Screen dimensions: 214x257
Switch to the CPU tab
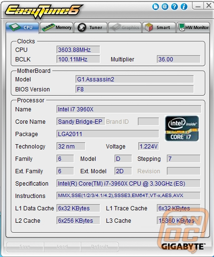tap(22, 28)
